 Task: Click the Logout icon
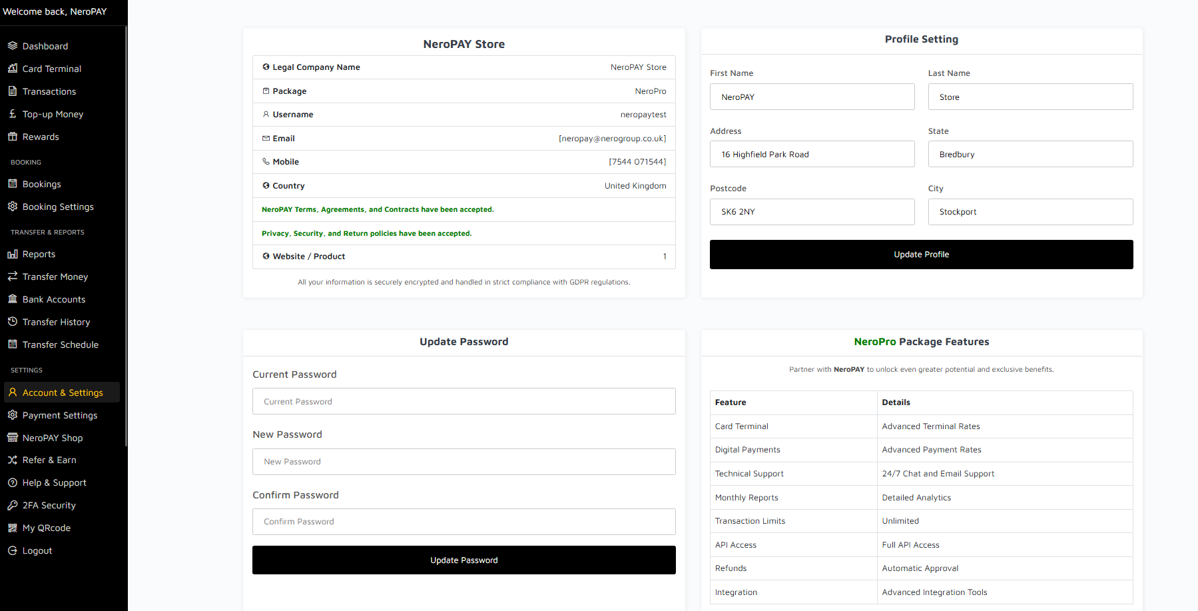coord(13,550)
